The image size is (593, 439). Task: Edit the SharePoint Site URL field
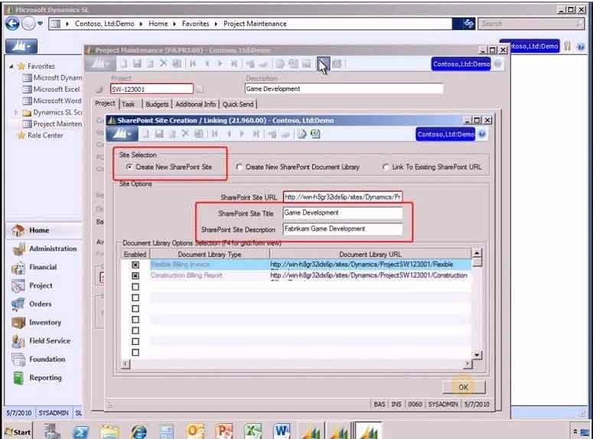point(343,197)
